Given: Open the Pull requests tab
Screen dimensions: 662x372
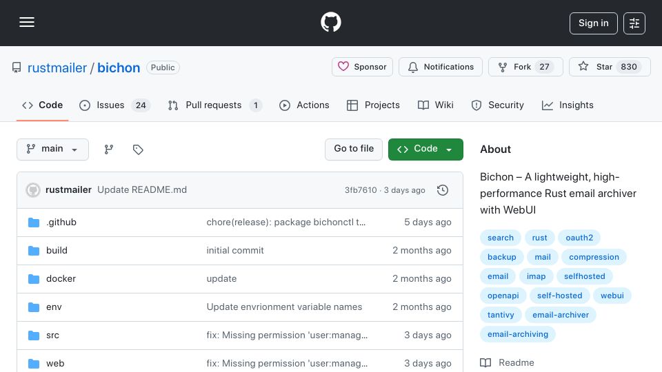Looking at the screenshot, I should click(x=215, y=105).
